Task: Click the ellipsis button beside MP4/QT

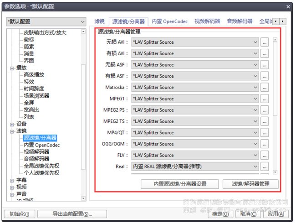Action: point(265,133)
